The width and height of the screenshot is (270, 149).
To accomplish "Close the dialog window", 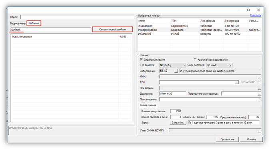I will [258, 10].
